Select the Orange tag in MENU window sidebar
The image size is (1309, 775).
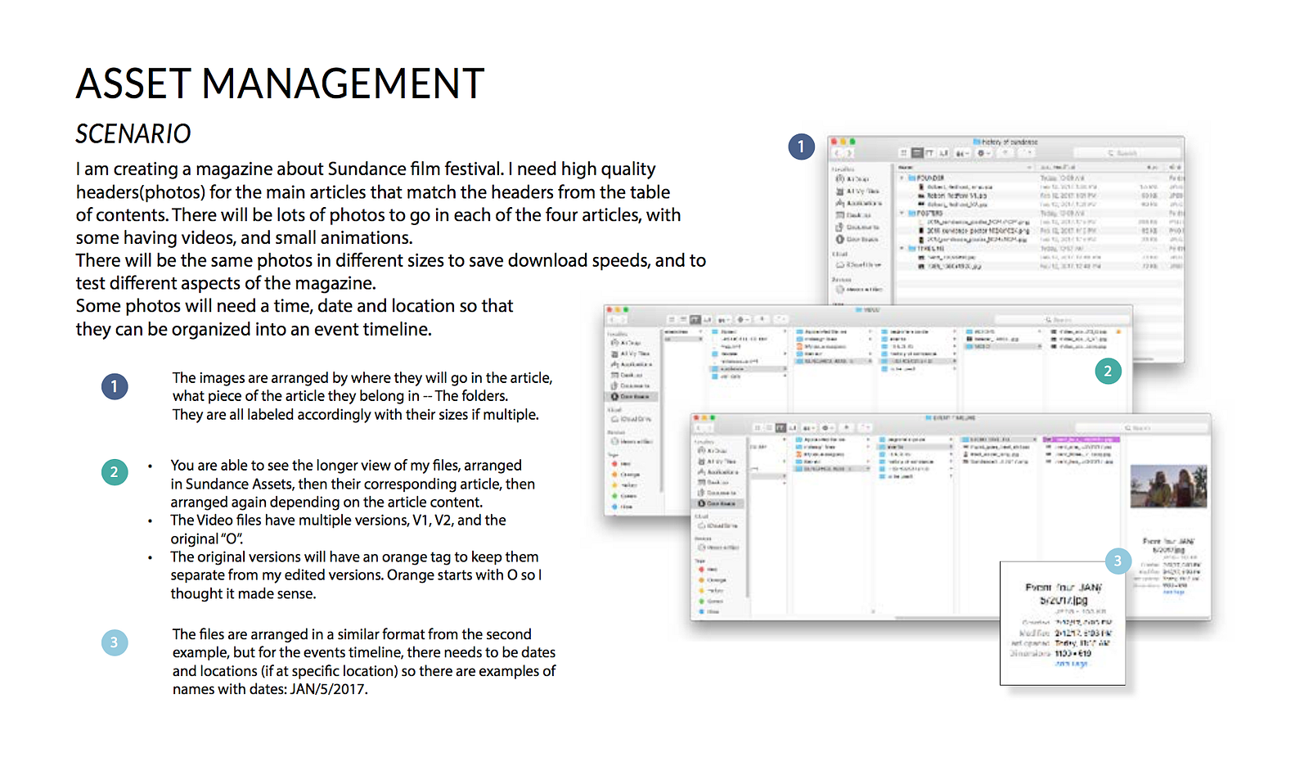(625, 475)
